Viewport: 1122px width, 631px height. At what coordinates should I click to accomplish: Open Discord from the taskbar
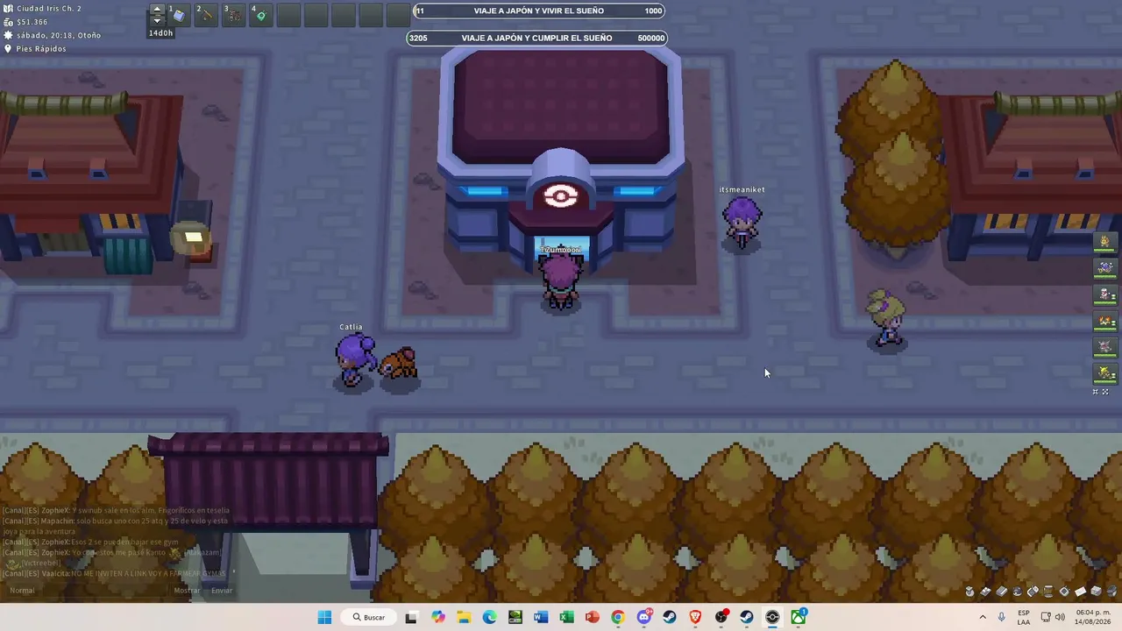point(644,617)
